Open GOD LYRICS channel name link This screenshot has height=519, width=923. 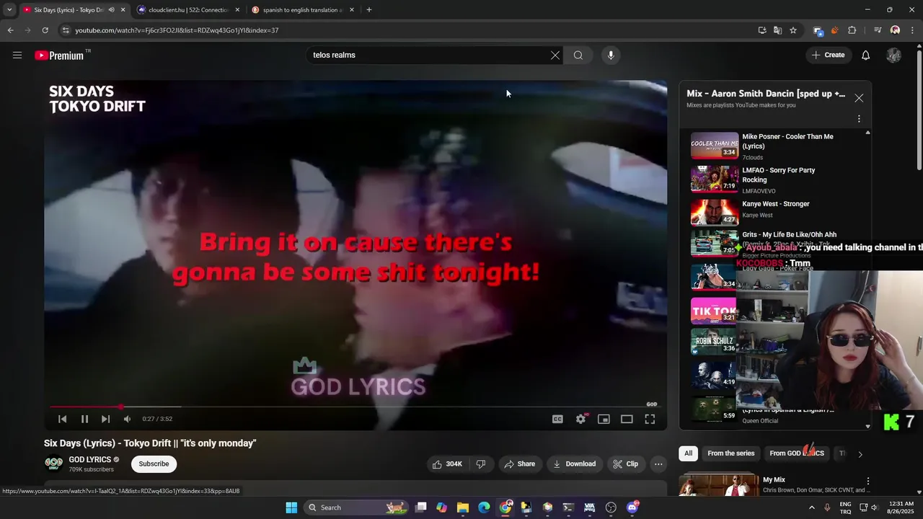tap(90, 460)
